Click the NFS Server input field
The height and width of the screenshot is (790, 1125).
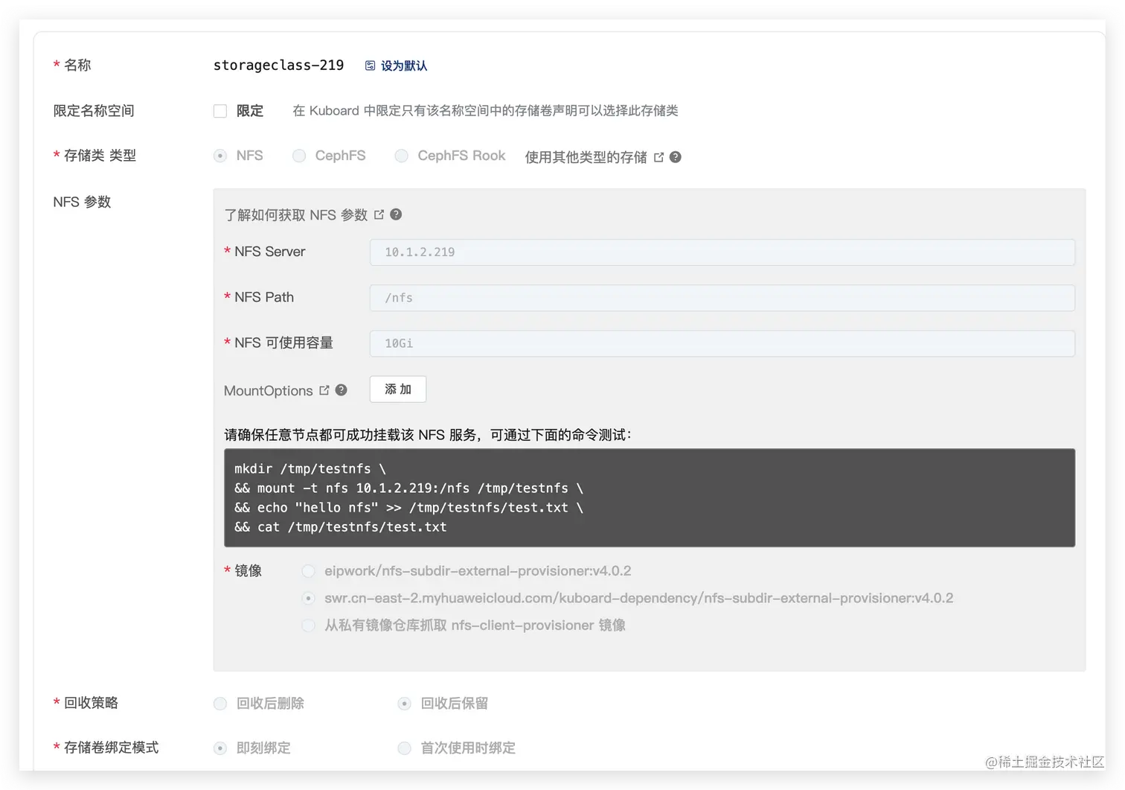(722, 252)
